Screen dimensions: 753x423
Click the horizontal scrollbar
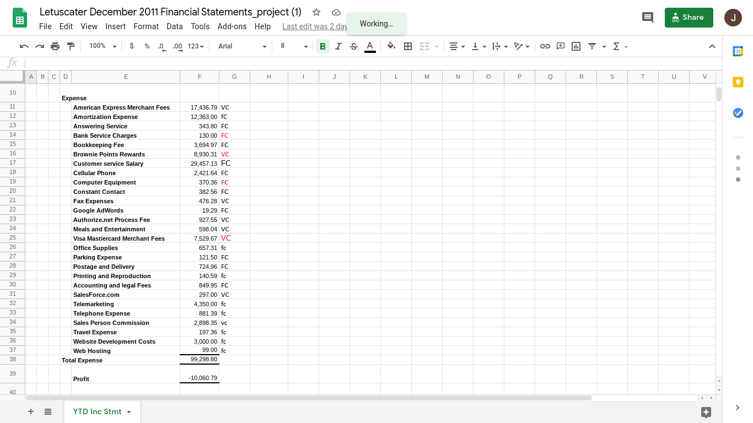[309, 398]
